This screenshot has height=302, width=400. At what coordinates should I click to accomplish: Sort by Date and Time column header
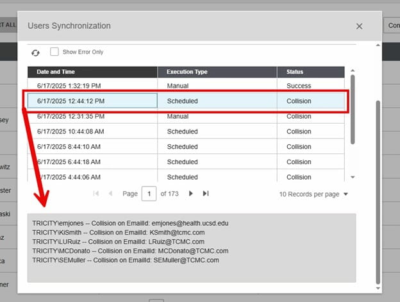click(92, 72)
